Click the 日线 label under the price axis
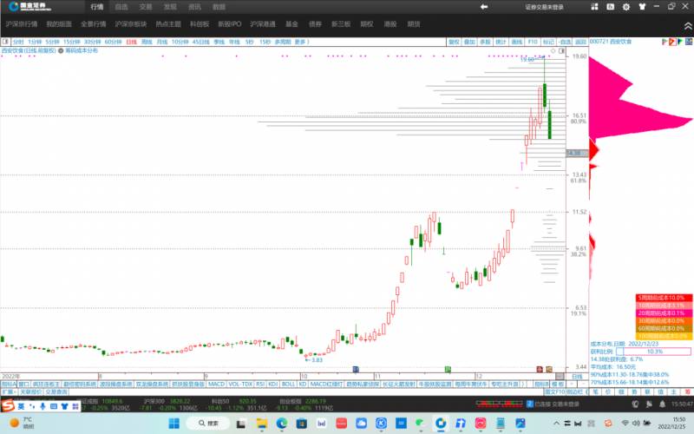Viewport: 694px width, 434px height. click(x=577, y=377)
